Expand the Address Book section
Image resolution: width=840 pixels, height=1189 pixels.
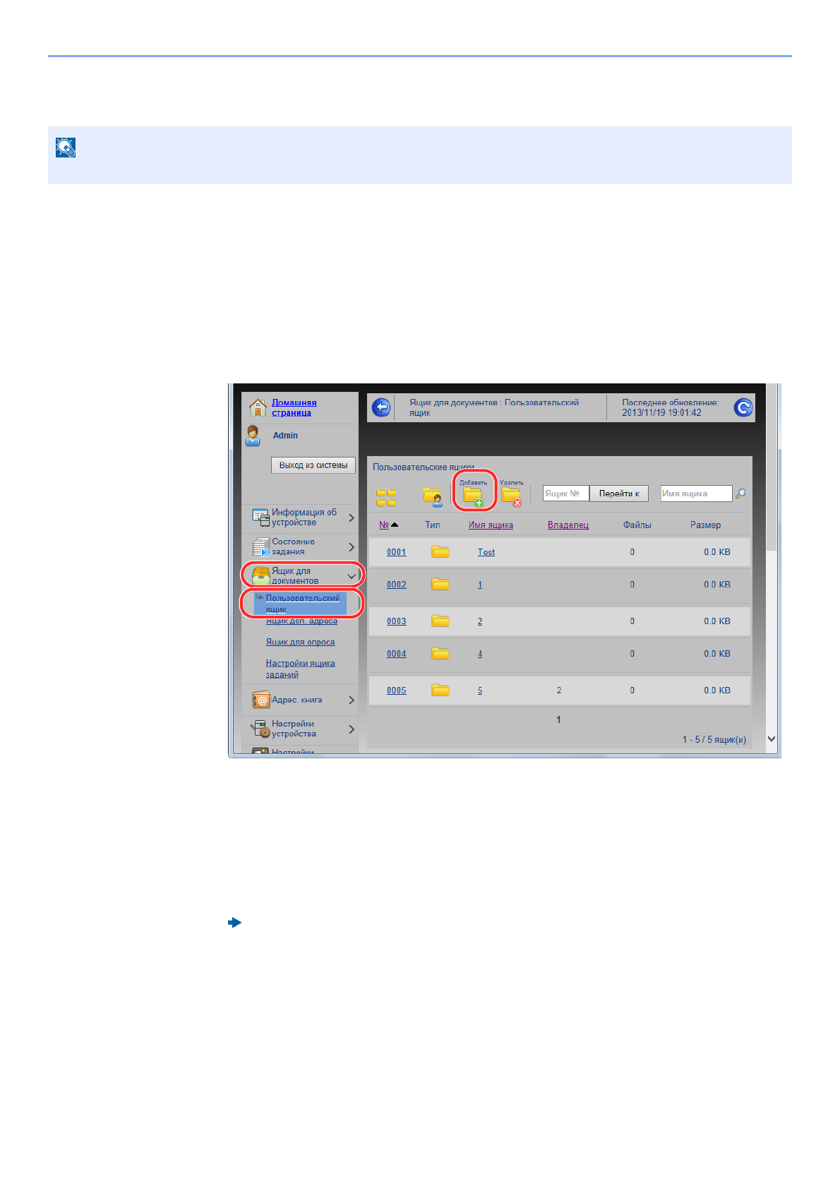coord(352,700)
